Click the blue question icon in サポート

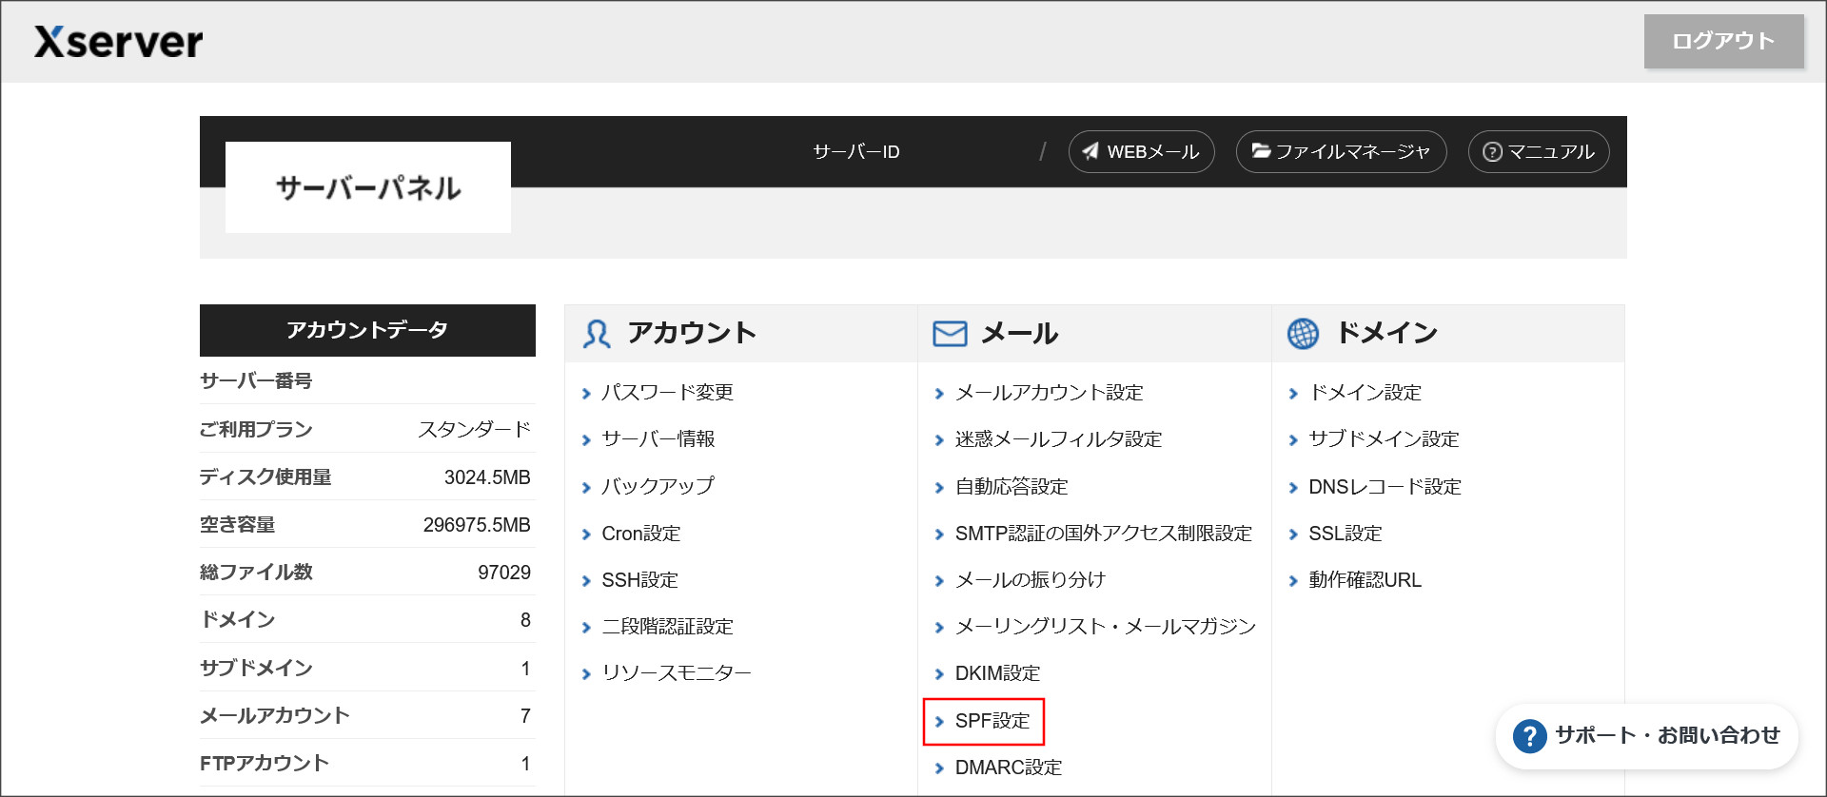coord(1529,736)
